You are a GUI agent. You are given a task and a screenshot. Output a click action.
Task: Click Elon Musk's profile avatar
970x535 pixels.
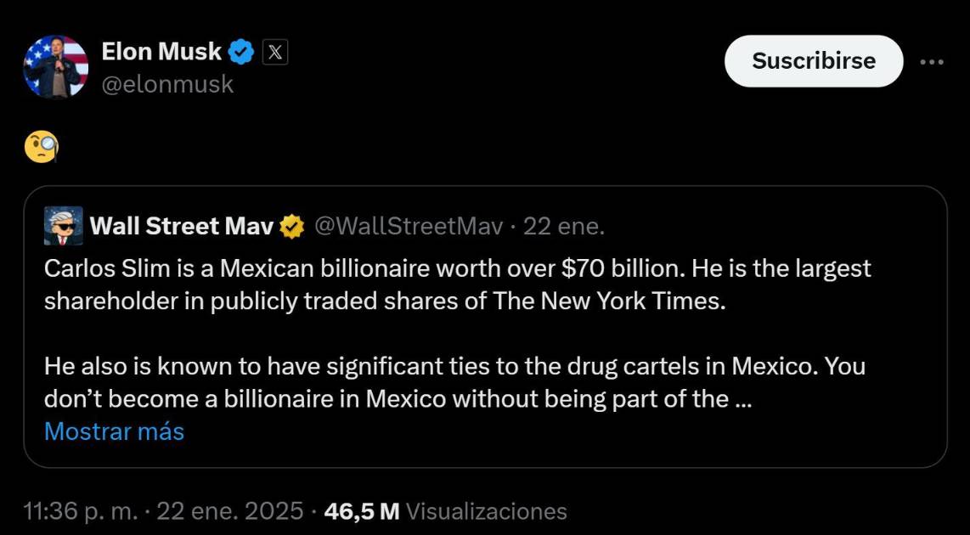(56, 66)
